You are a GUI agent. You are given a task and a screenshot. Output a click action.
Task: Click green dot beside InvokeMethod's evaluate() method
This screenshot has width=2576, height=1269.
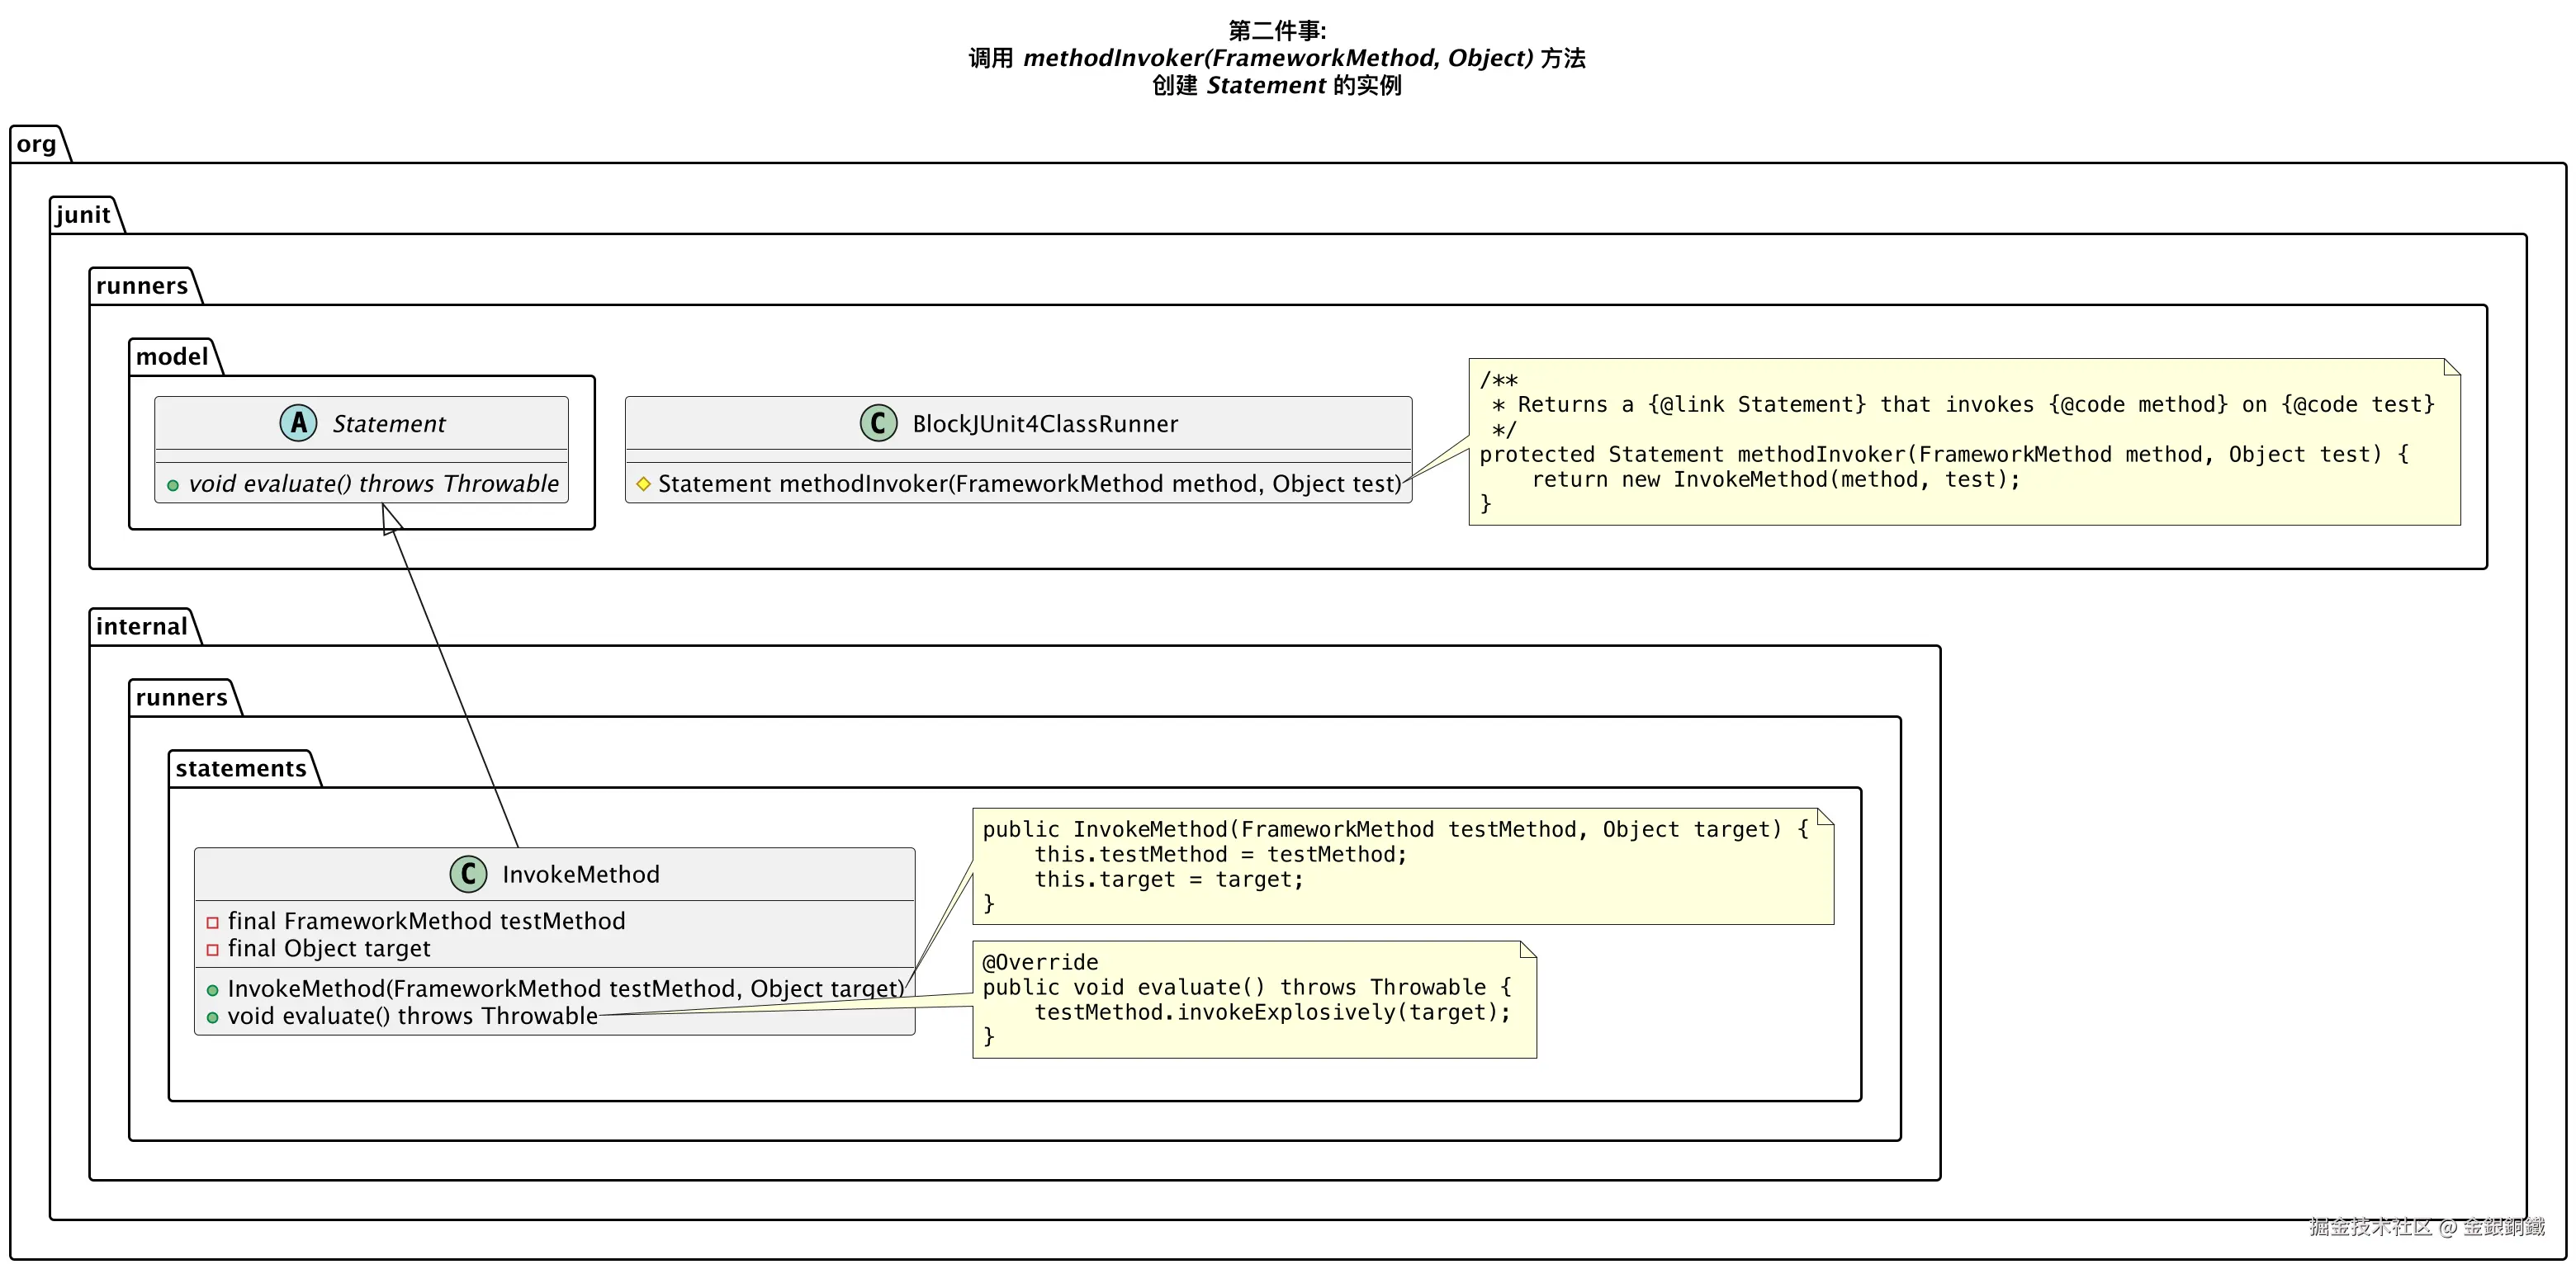click(x=212, y=1017)
